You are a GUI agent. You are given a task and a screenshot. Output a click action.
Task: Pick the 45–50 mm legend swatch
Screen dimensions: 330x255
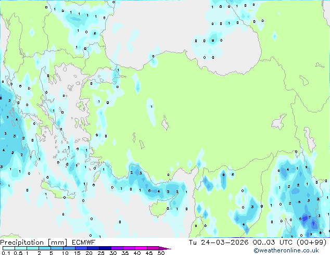[x=153, y=248]
